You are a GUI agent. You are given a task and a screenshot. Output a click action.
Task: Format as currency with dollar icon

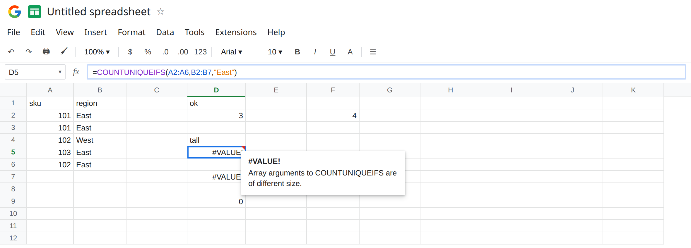(x=130, y=52)
